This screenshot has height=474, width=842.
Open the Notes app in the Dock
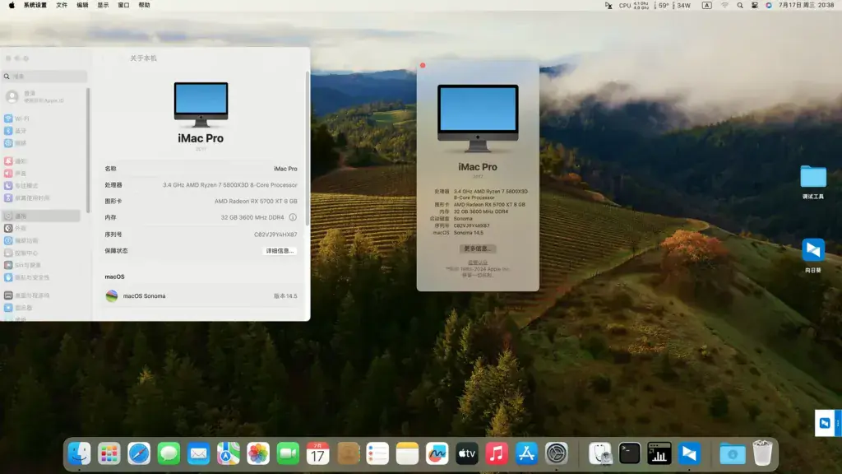(x=407, y=453)
